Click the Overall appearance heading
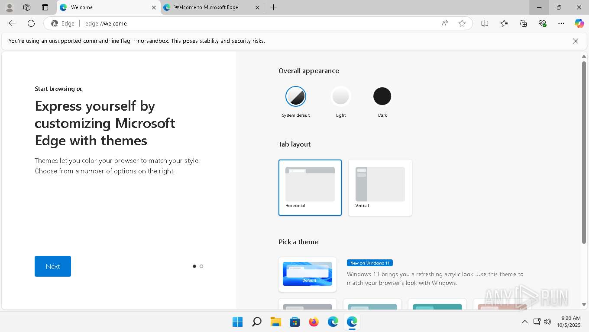Viewport: 589px width, 332px height. pyautogui.click(x=309, y=71)
